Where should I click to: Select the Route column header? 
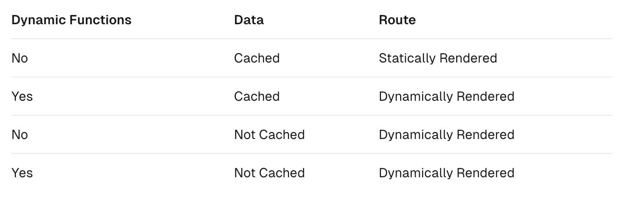pyautogui.click(x=397, y=20)
